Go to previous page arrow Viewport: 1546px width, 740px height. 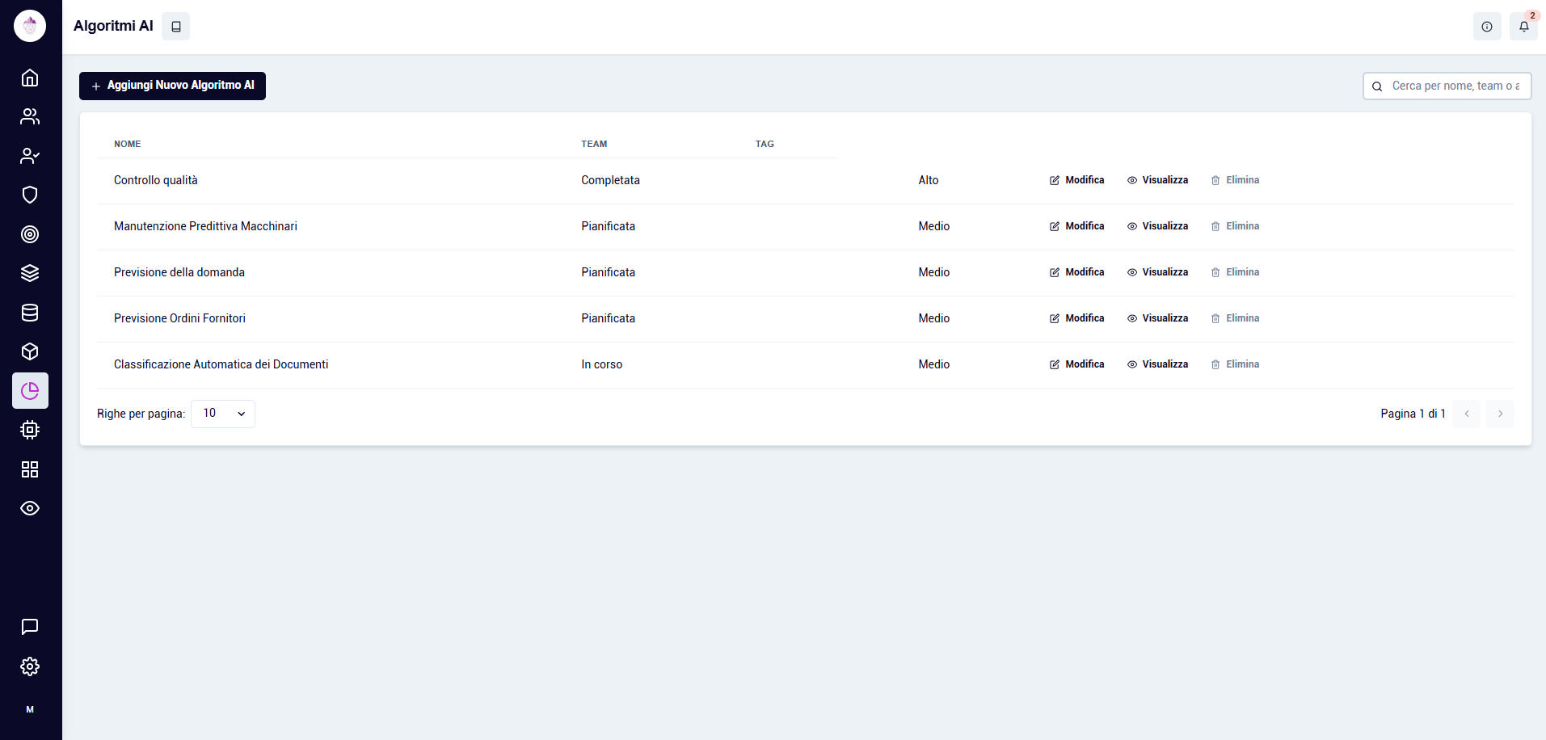click(x=1466, y=414)
